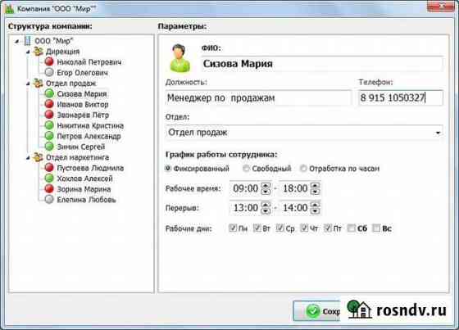This screenshot has height=330, width=459.
Task: Click the red status icon beside Пустовая Людмила
Action: 49,168
